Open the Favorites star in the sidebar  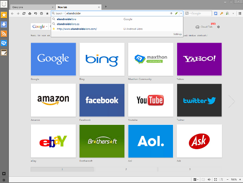4,15
